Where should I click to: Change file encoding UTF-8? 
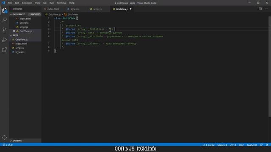pos(233,145)
